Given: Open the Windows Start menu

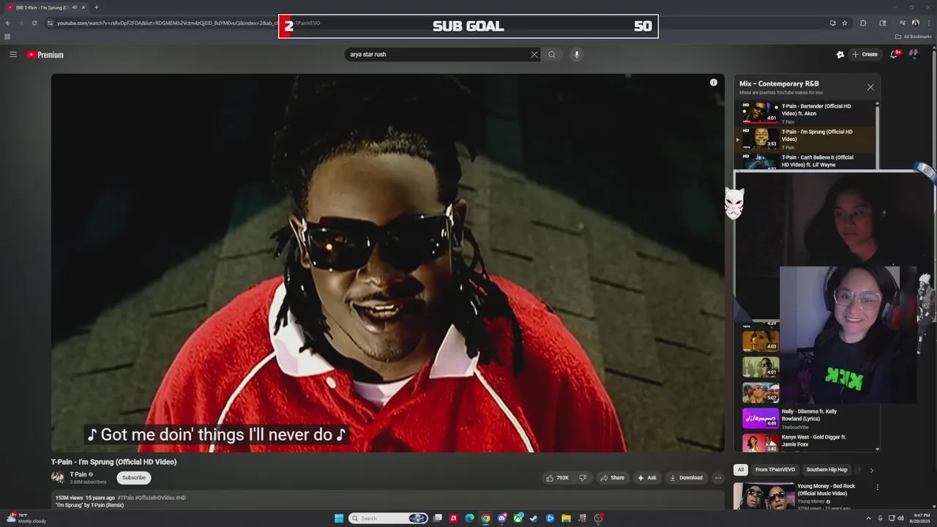Looking at the screenshot, I should 339,518.
